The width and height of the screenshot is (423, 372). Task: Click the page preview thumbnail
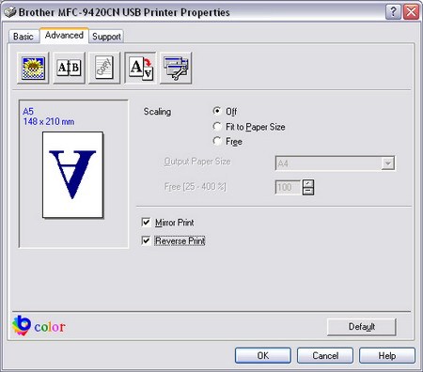point(73,175)
